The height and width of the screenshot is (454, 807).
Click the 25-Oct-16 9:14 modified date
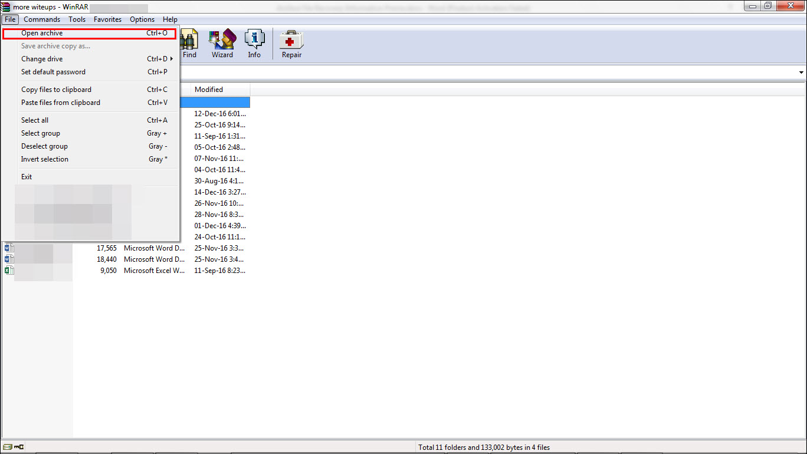[220, 125]
